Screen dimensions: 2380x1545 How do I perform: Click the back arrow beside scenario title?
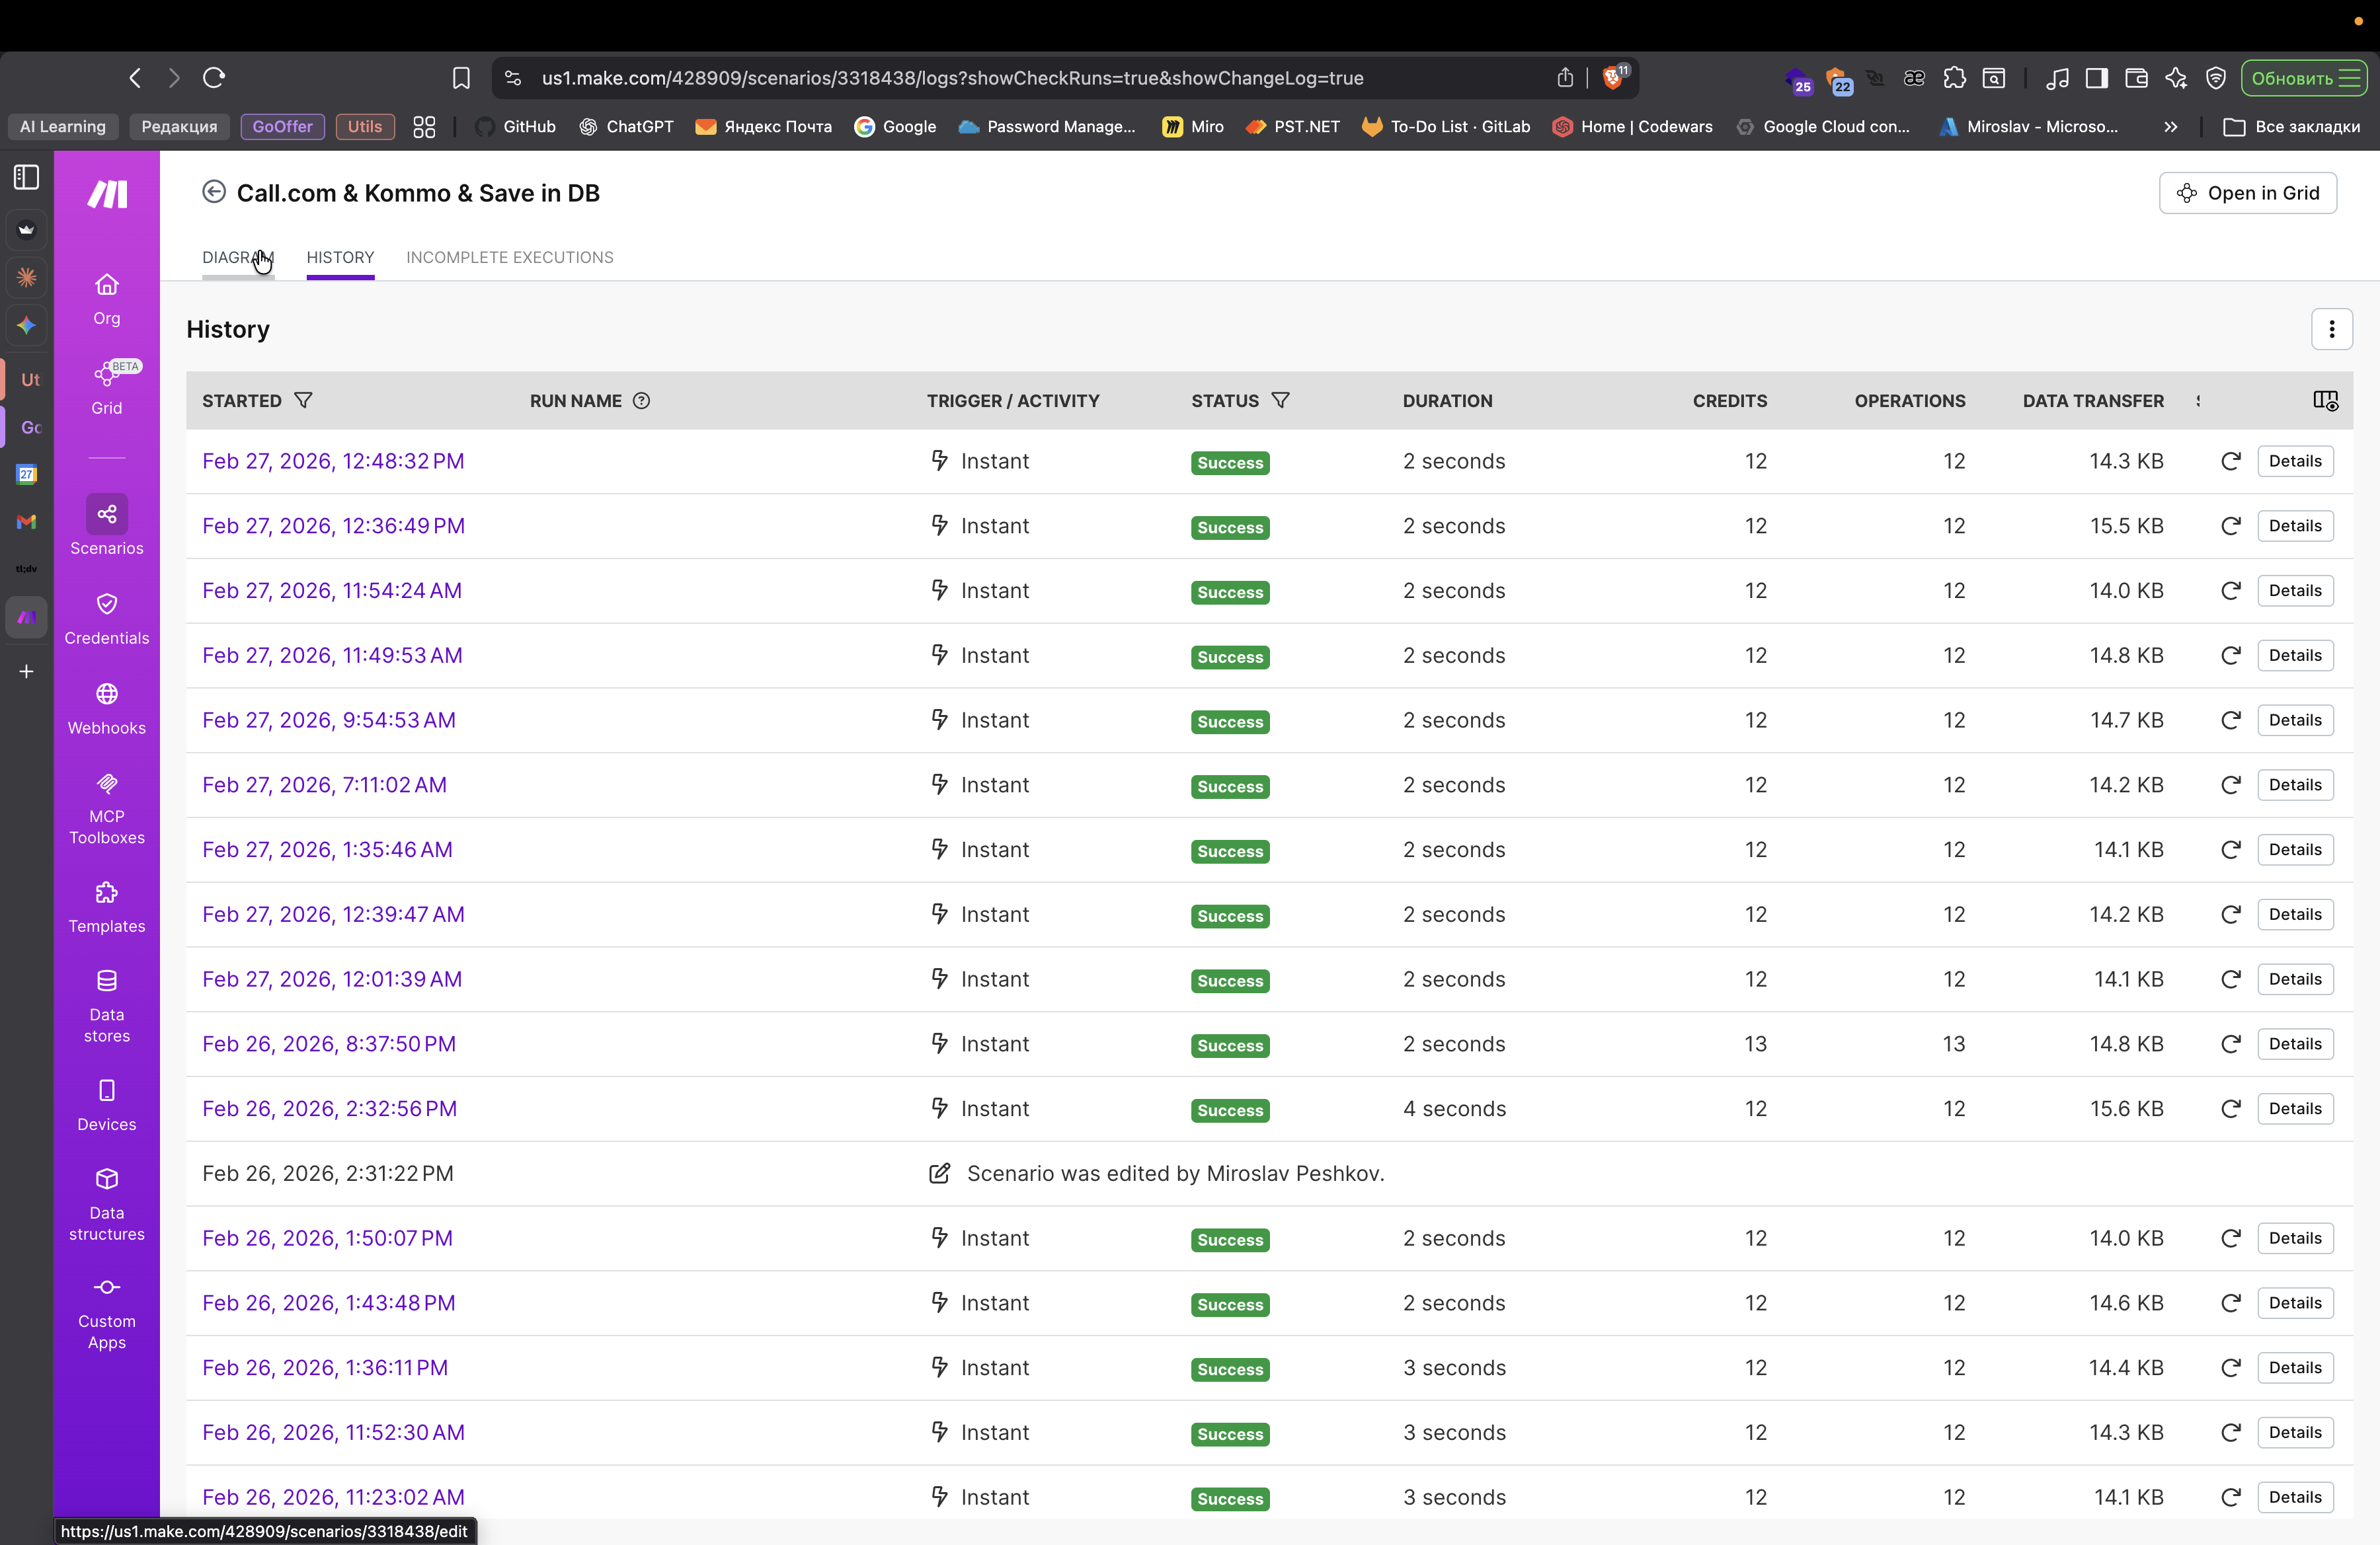pyautogui.click(x=213, y=192)
